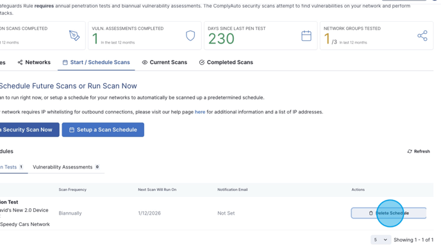441x246 pixels.
Task: Switch to Vulnerability Assessments sub-tab
Action: pos(66,167)
